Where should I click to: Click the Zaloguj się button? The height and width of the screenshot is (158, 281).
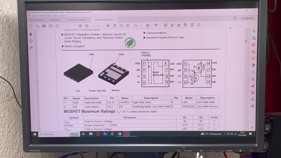pos(247,18)
